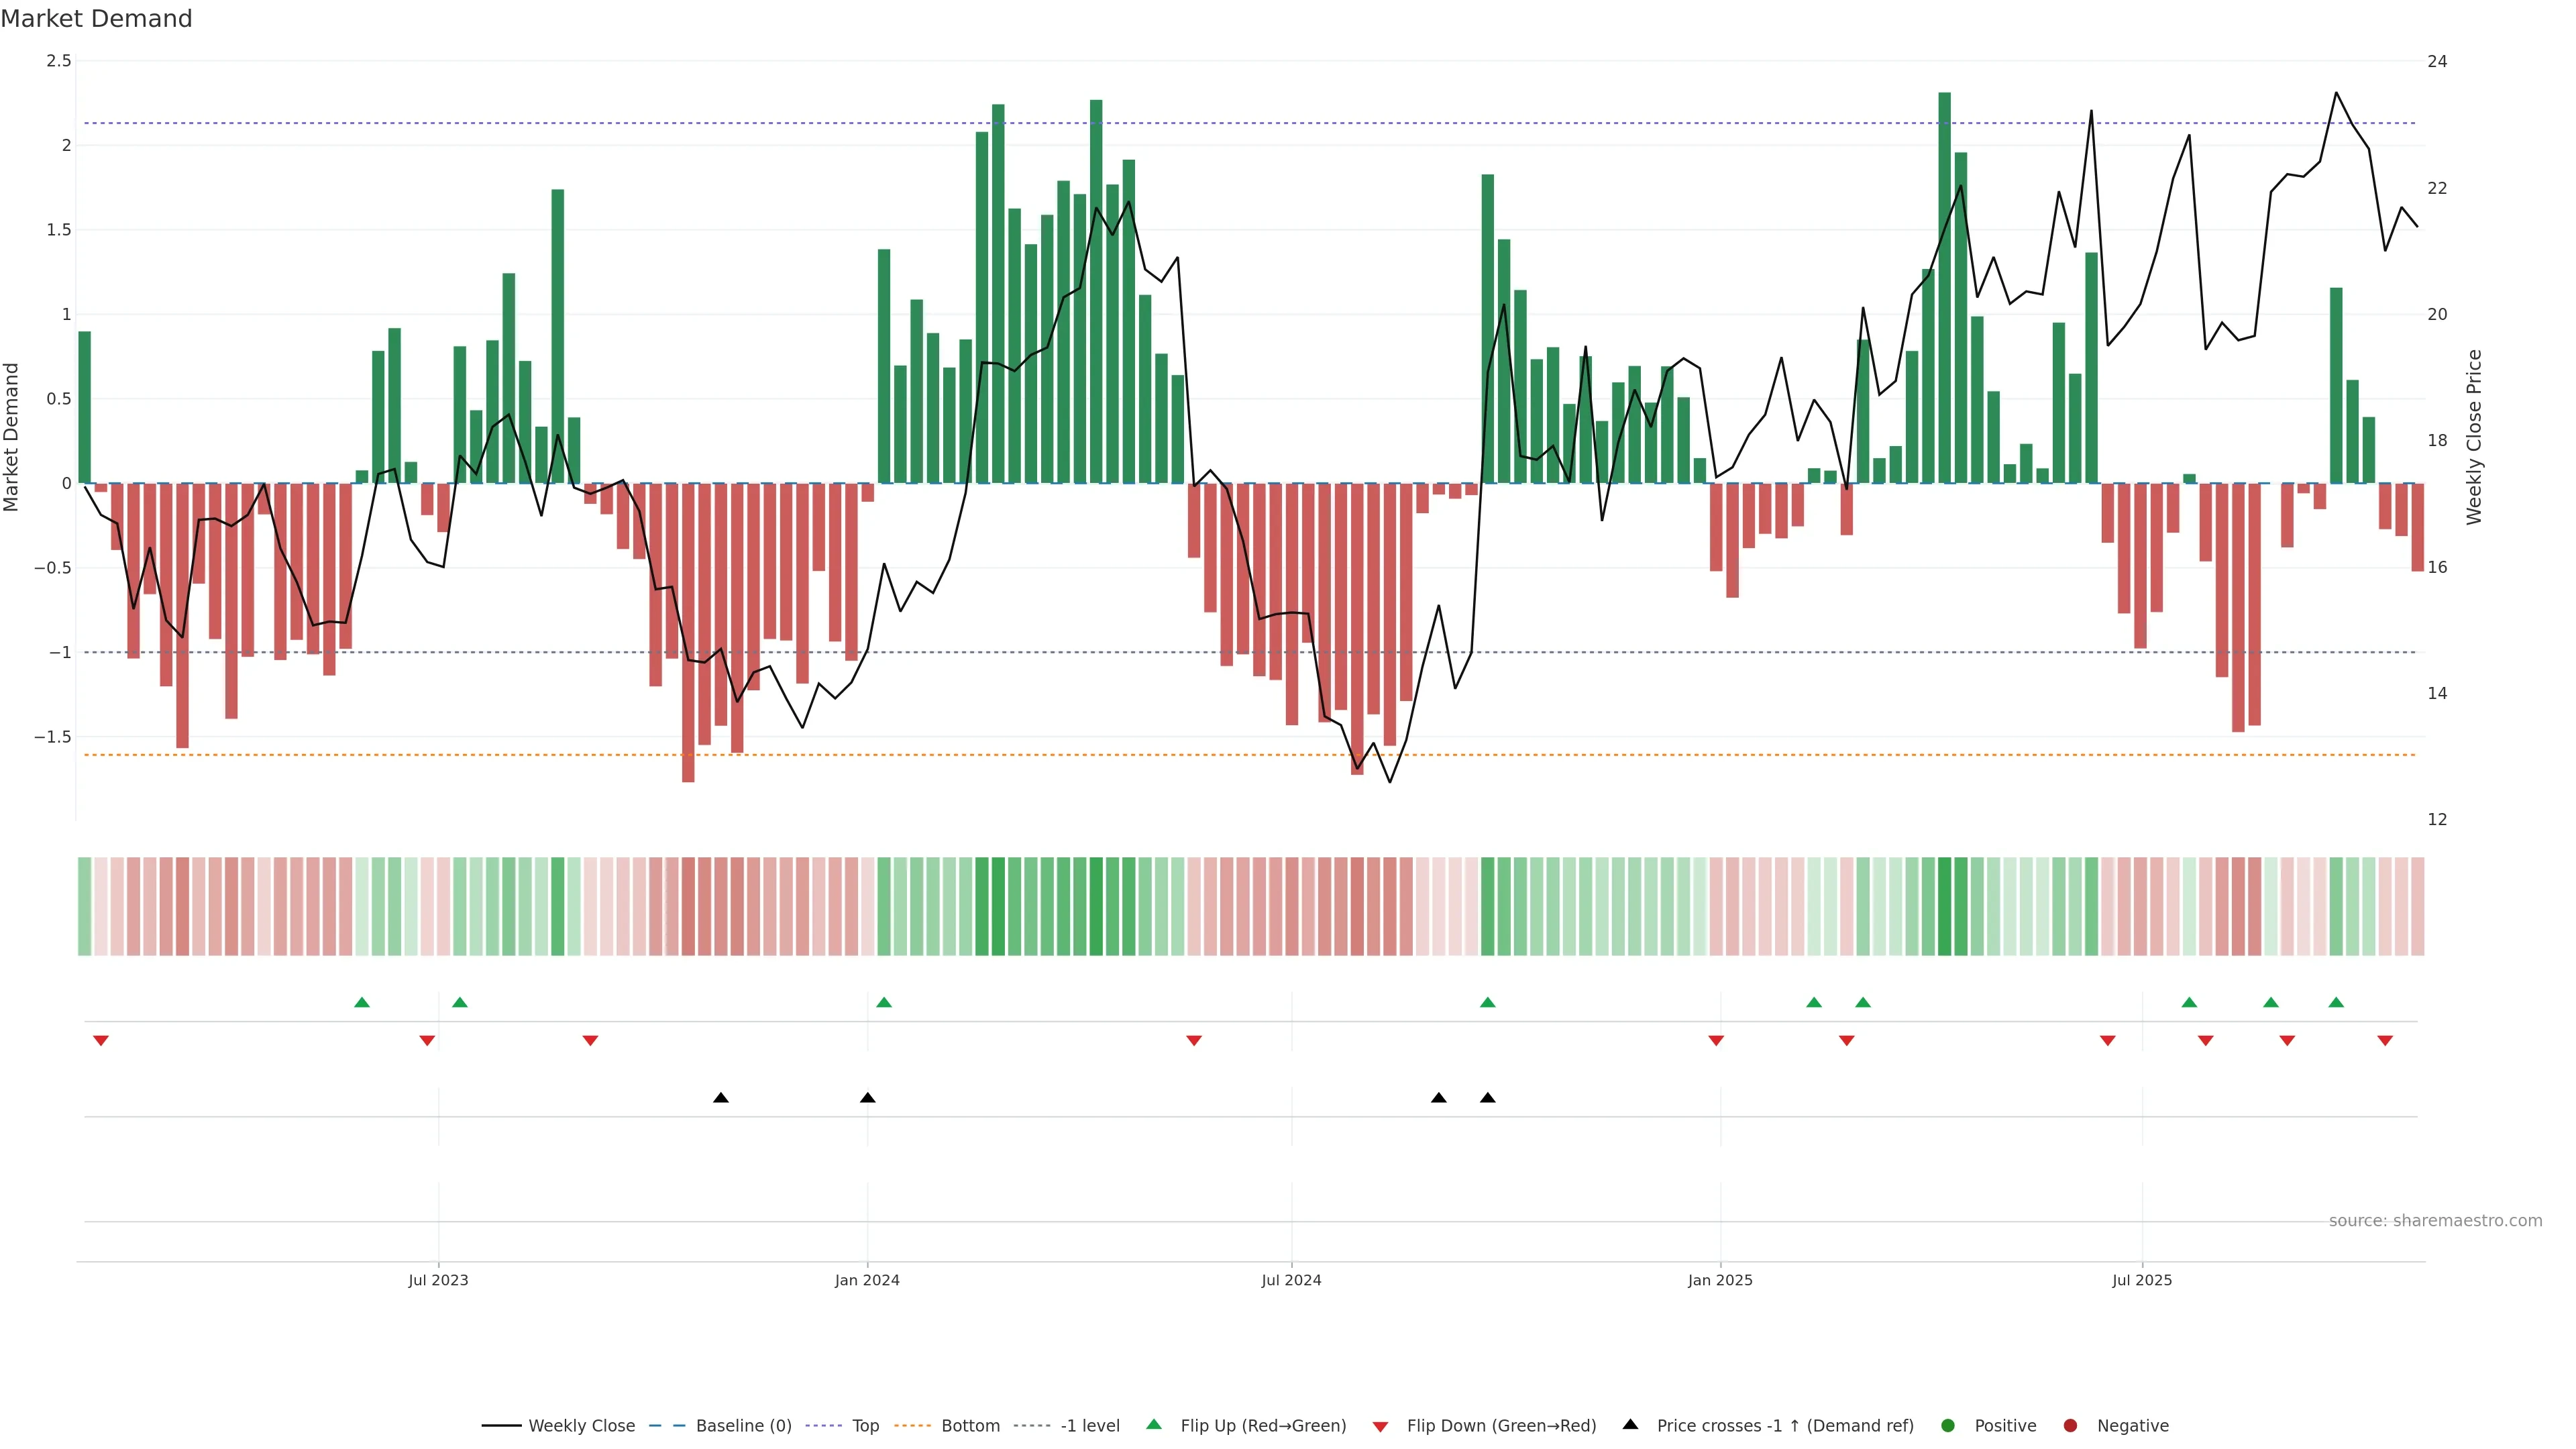
Task: Click the red Flip Down triangle in legend
Action: pyautogui.click(x=1380, y=1426)
